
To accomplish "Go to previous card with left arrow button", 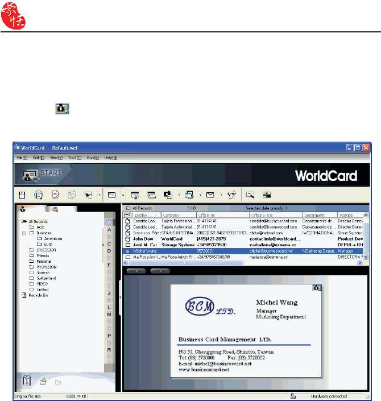I will coord(136,271).
